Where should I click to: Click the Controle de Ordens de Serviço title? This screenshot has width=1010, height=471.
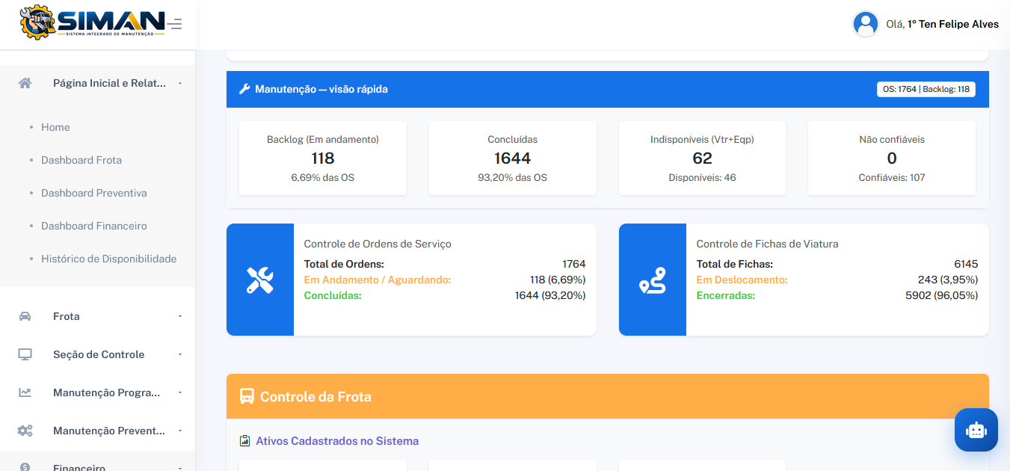pos(378,244)
